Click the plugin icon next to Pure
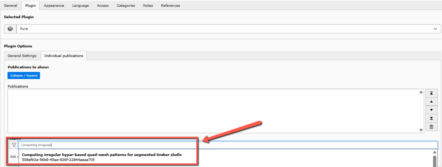442x167 pixels. pyautogui.click(x=10, y=29)
